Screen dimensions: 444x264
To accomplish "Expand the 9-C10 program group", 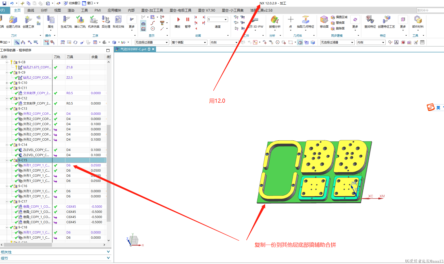I will click(x=7, y=83).
